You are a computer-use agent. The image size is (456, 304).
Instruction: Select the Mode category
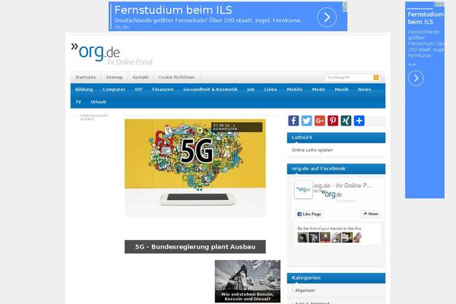click(x=318, y=90)
